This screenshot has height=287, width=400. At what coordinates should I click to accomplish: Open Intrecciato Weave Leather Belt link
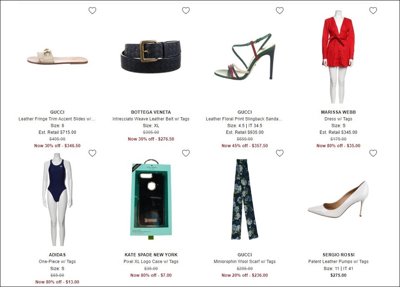point(151,119)
